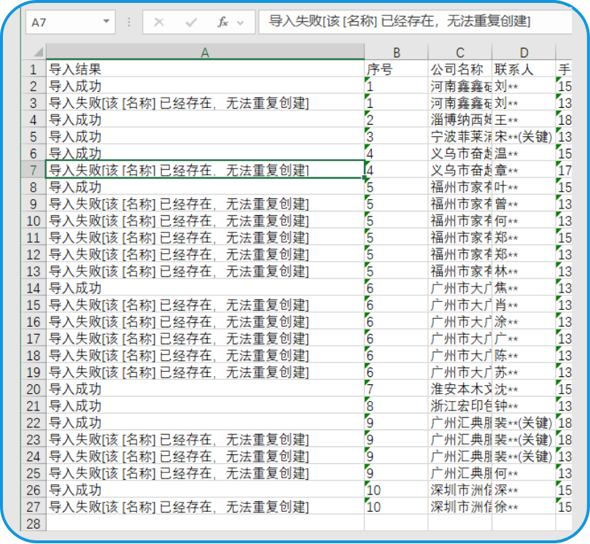The height and width of the screenshot is (544, 590).
Task: Select the 导入成功 cell in row 26
Action: (x=205, y=490)
